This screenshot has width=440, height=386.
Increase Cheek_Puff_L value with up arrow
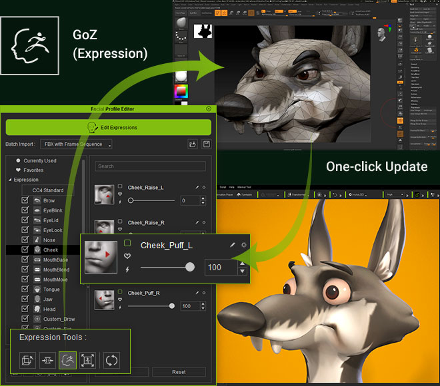[x=242, y=264]
